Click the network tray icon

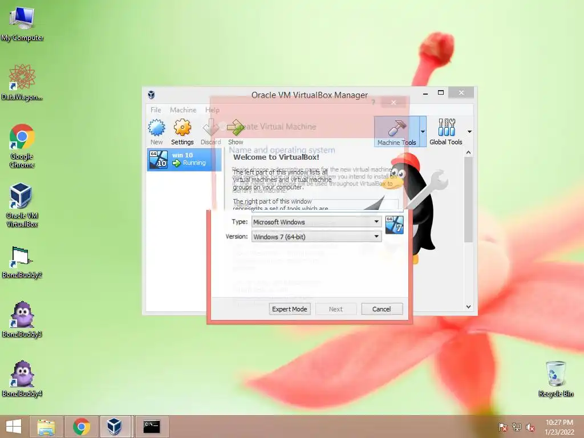click(x=517, y=427)
